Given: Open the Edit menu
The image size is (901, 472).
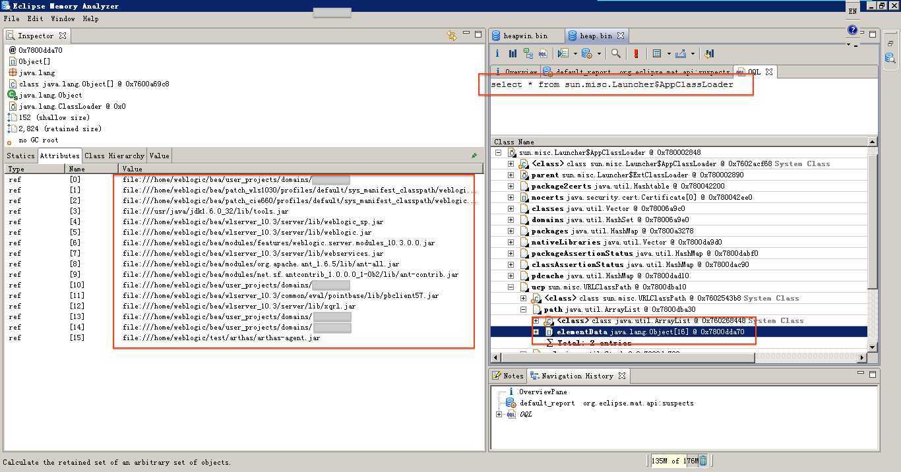Looking at the screenshot, I should click(35, 18).
